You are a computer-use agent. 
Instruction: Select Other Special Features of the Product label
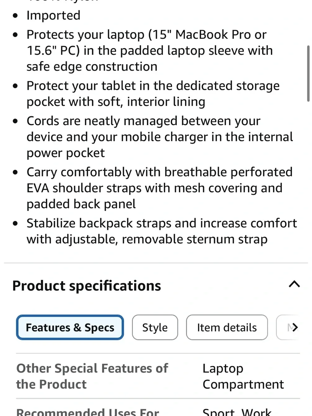tap(92, 376)
